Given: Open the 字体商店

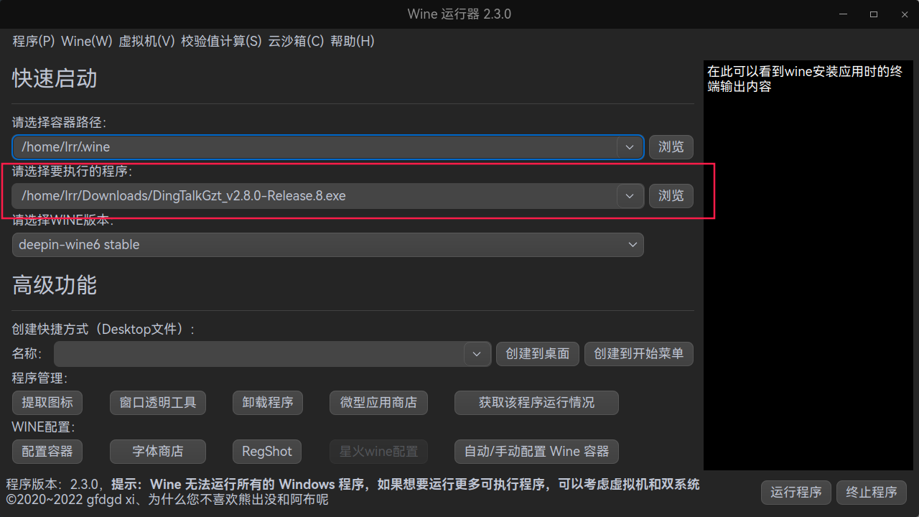Looking at the screenshot, I should point(158,452).
